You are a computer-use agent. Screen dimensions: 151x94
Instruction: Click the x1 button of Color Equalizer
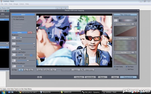point(133,38)
